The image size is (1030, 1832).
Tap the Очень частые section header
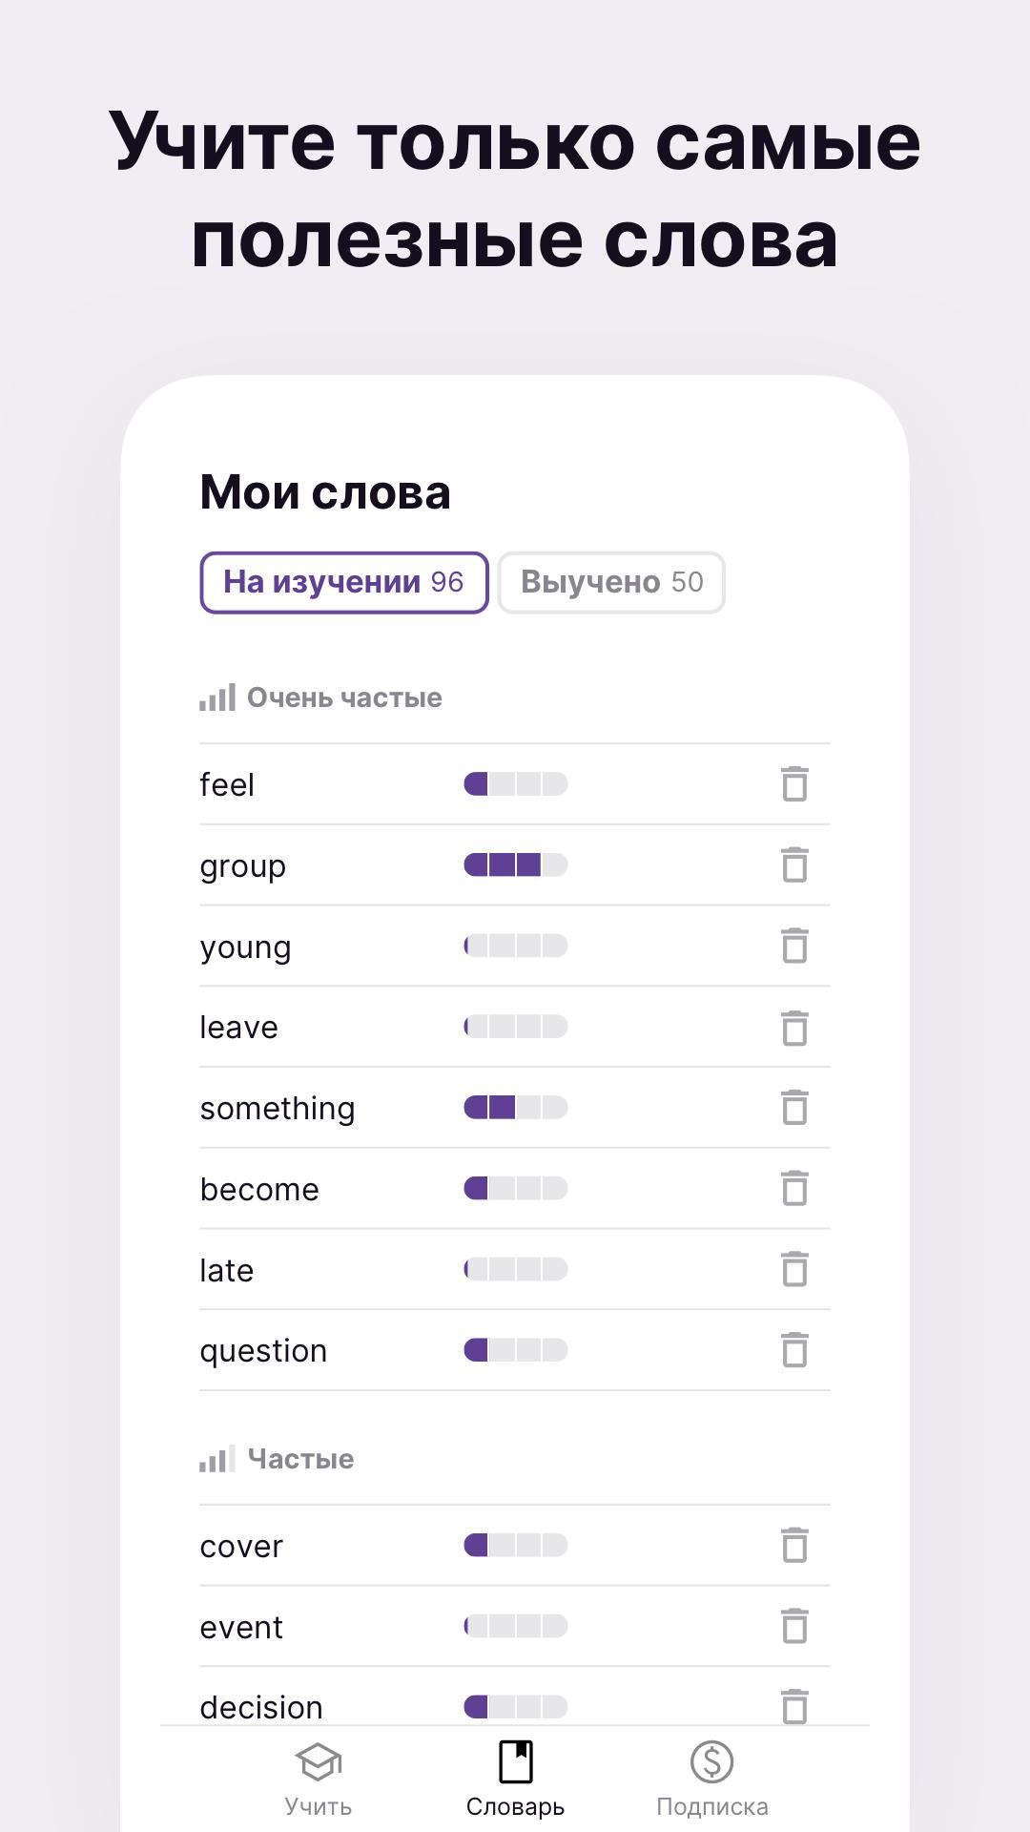tap(321, 697)
